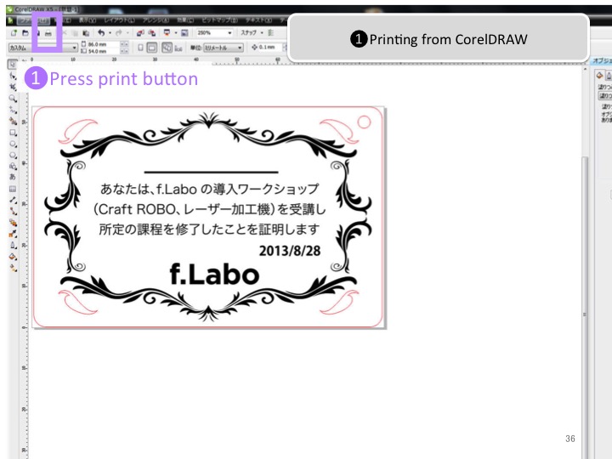Screen dimensions: 612x459
Task: Open the レイアウト(L) menu
Action: [x=119, y=20]
